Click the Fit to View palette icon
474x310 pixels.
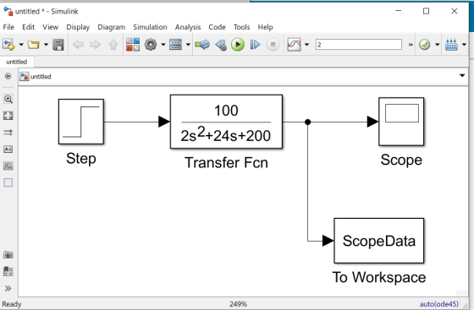click(x=8, y=116)
